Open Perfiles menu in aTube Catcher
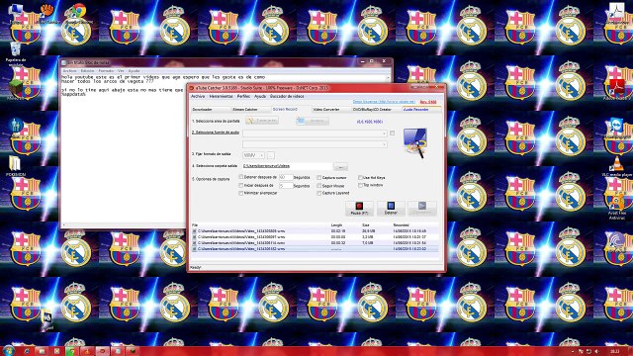The image size is (633, 356). 243,97
